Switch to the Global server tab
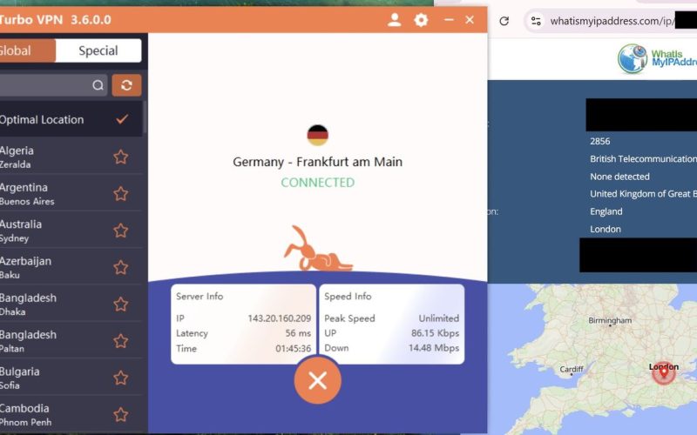This screenshot has height=435, width=697. pyautogui.click(x=28, y=50)
